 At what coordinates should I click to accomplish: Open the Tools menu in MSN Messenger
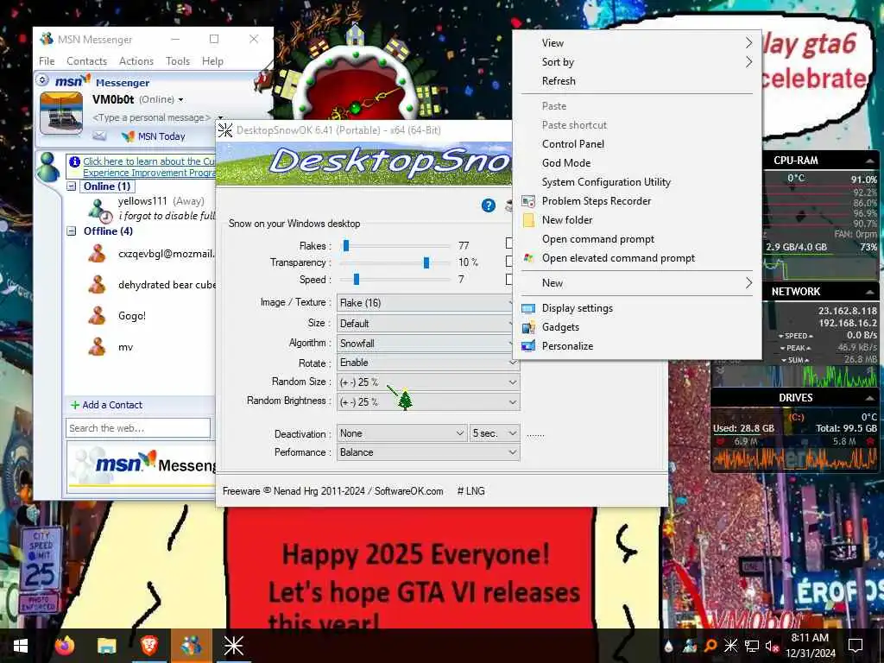178,61
